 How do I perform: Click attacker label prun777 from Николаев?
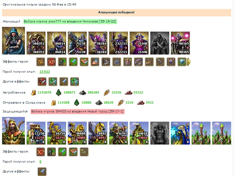coord(70,22)
